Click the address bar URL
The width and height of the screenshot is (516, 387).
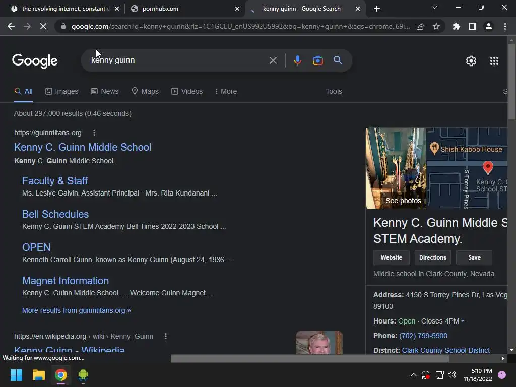pos(240,26)
